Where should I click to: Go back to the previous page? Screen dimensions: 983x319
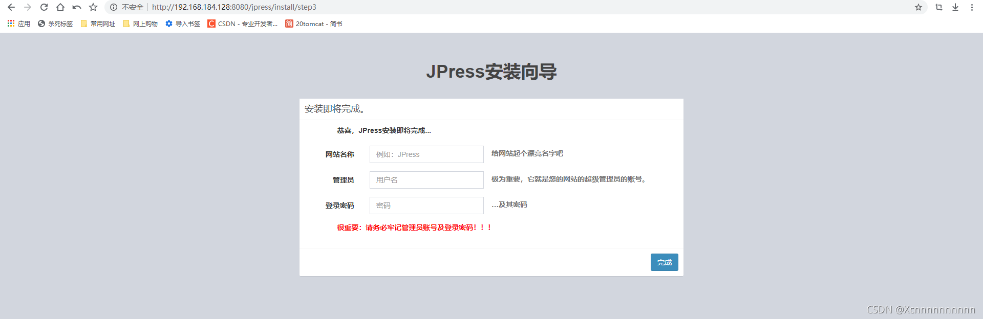pos(11,7)
